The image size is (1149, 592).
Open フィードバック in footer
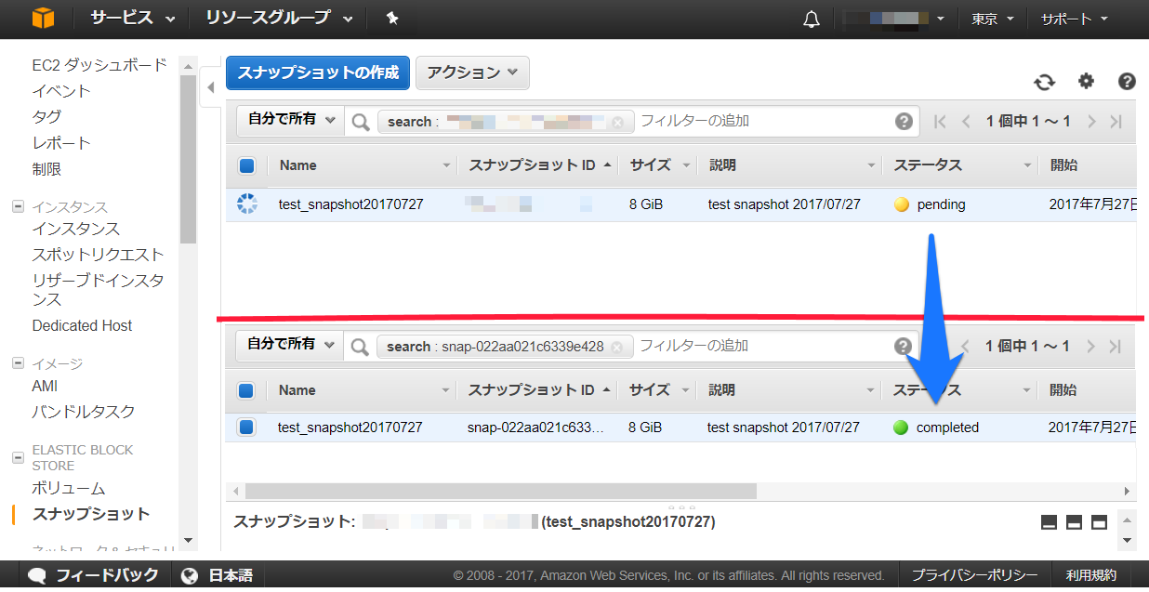[94, 575]
